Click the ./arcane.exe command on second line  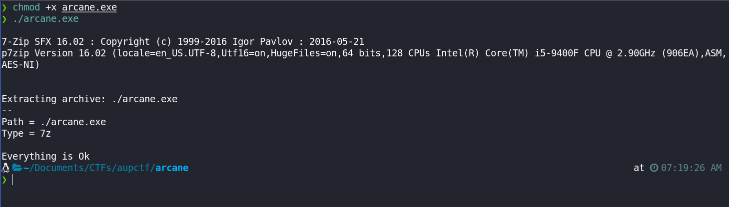point(45,19)
